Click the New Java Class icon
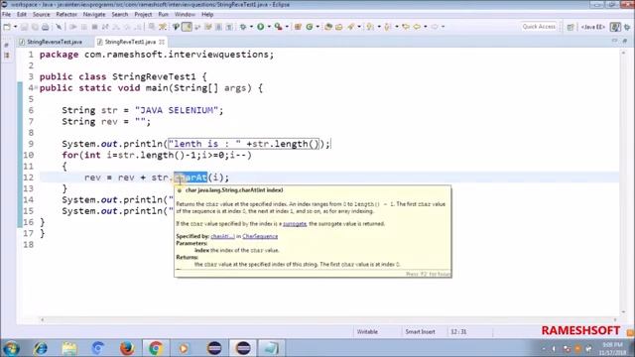 [x=310, y=27]
